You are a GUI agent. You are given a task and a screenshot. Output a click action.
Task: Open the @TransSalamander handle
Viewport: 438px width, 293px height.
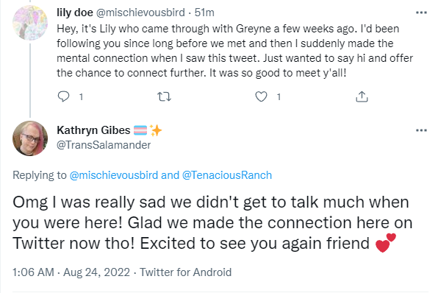click(104, 145)
